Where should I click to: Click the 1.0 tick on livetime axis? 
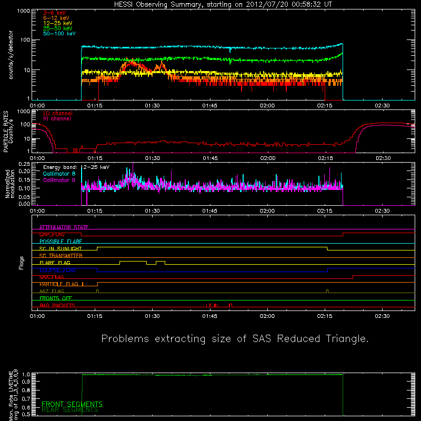[26, 375]
